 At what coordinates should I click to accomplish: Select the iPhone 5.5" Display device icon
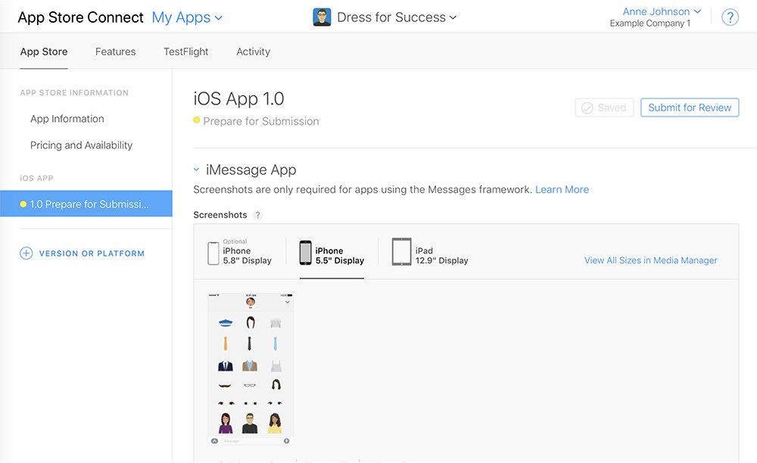click(x=305, y=253)
